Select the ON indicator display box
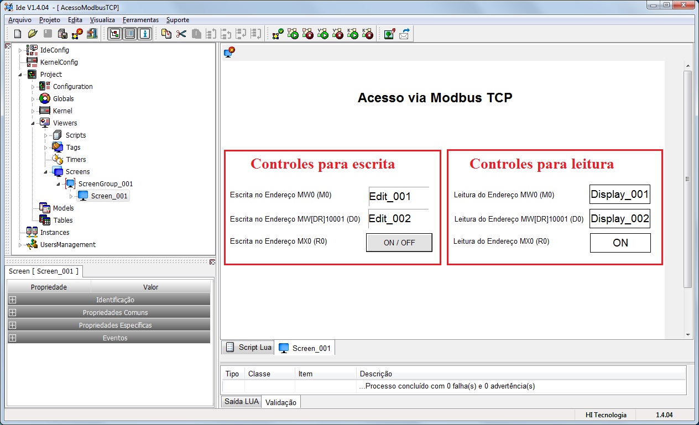699x425 pixels. [x=620, y=243]
